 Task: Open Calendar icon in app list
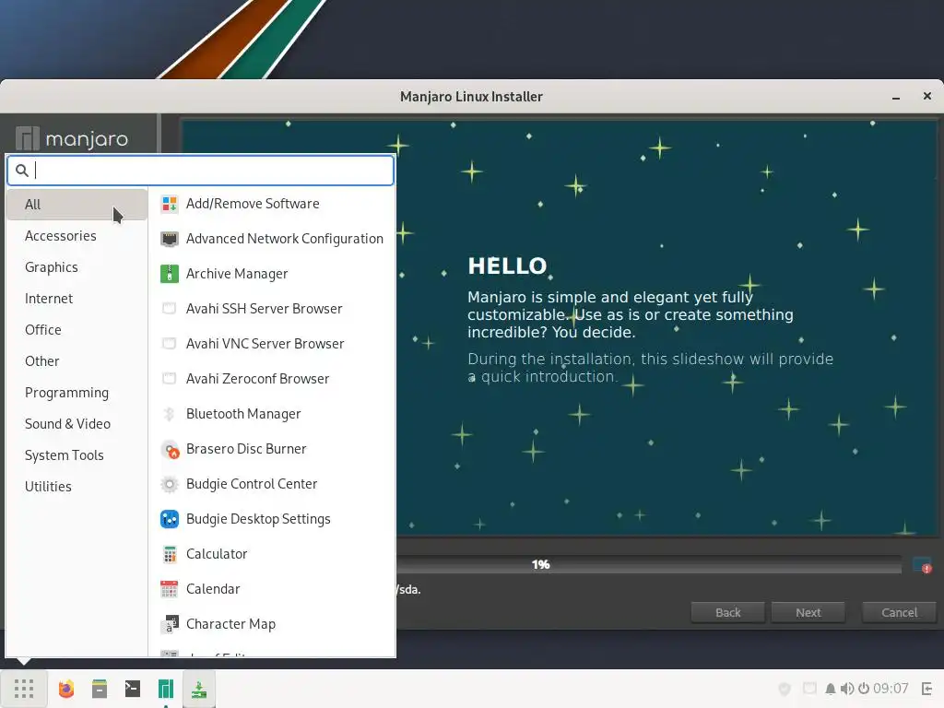coord(170,589)
